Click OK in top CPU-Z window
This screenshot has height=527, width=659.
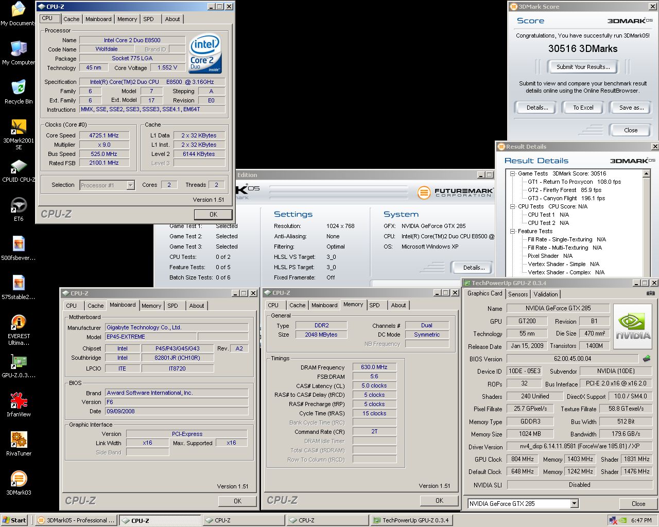point(213,215)
